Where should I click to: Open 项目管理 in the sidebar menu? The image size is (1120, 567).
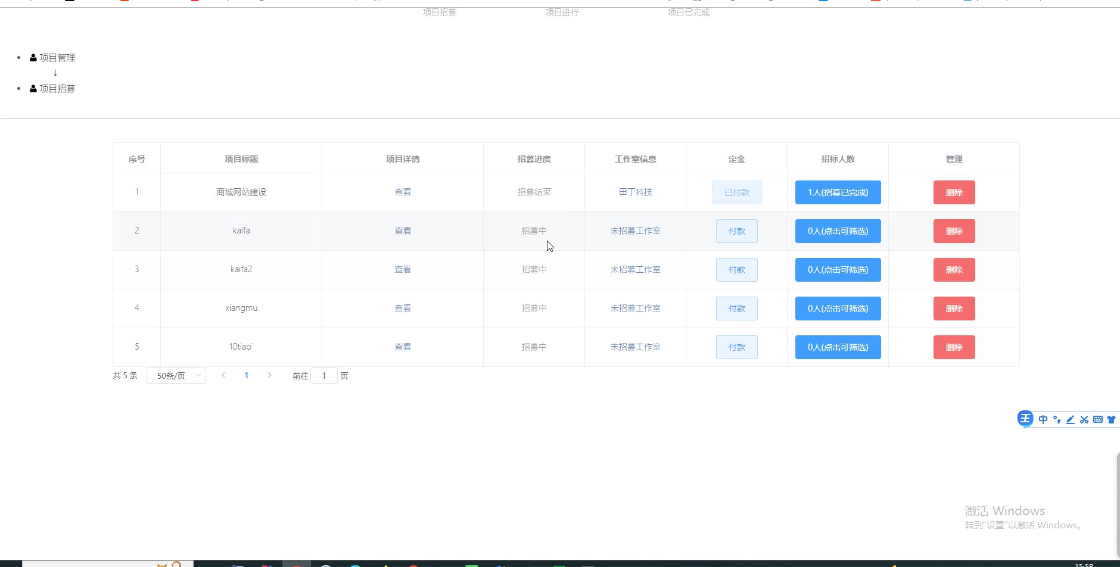coord(57,58)
